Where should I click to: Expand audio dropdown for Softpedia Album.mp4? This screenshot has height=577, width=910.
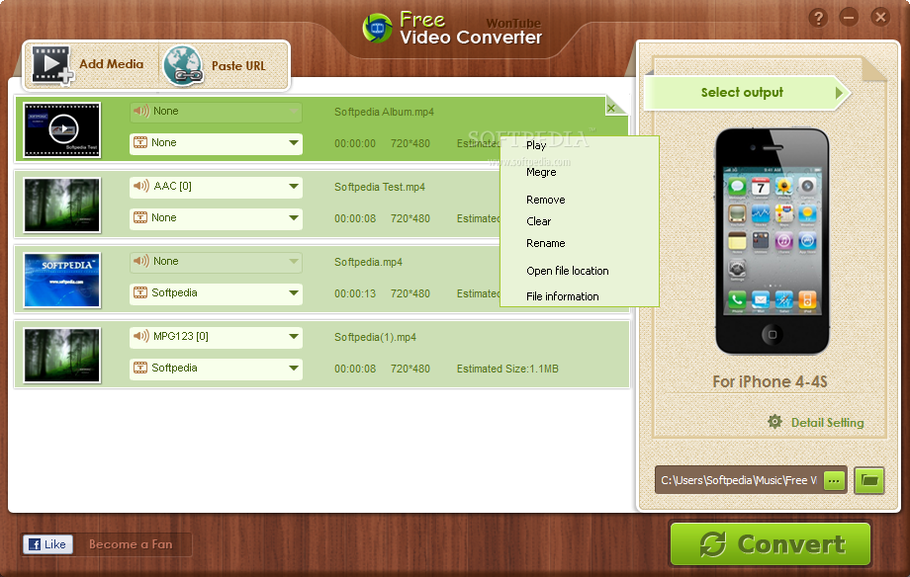[x=294, y=112]
